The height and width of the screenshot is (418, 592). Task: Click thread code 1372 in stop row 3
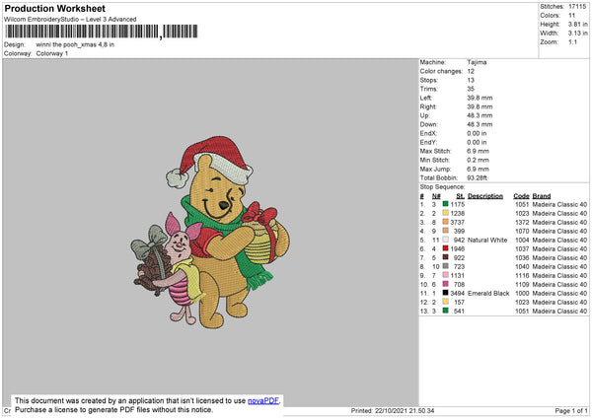click(x=522, y=222)
